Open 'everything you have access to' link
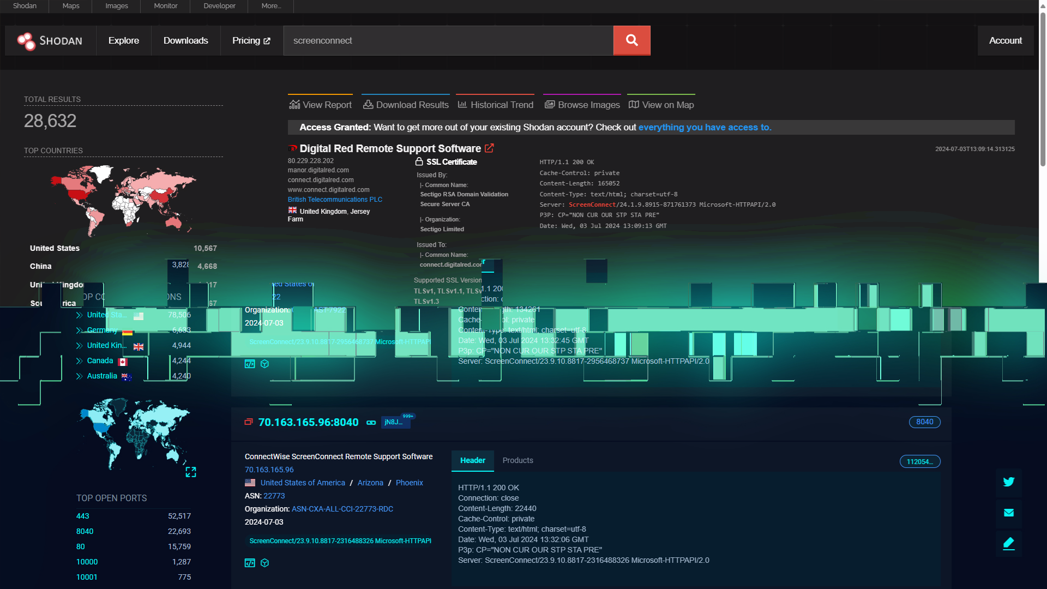 [x=705, y=127]
